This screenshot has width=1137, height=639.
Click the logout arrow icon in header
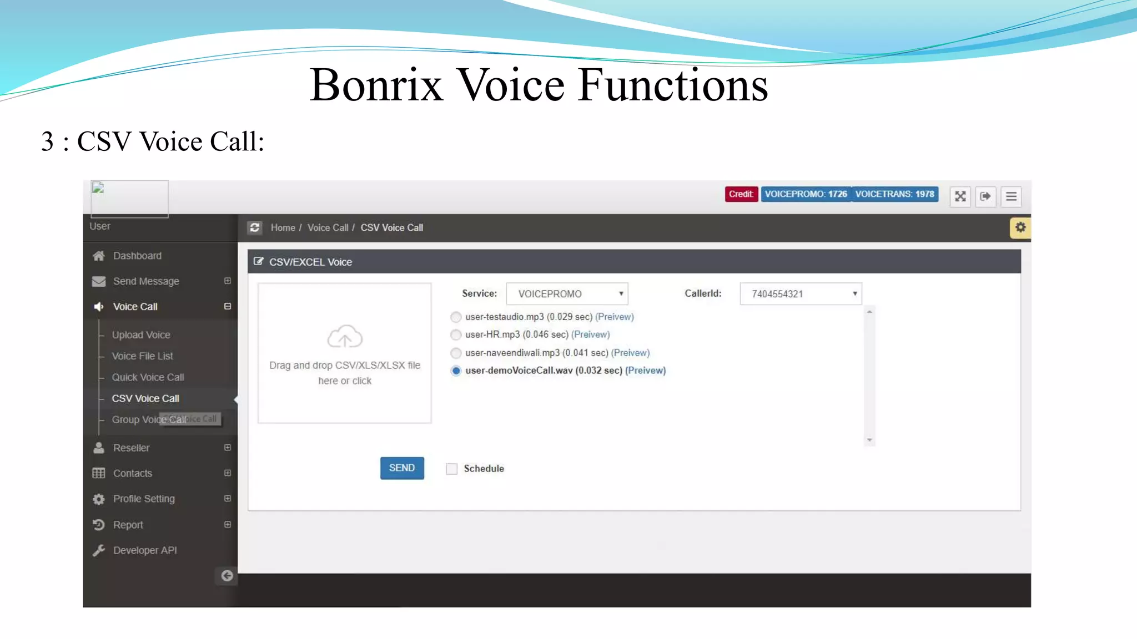tap(985, 196)
